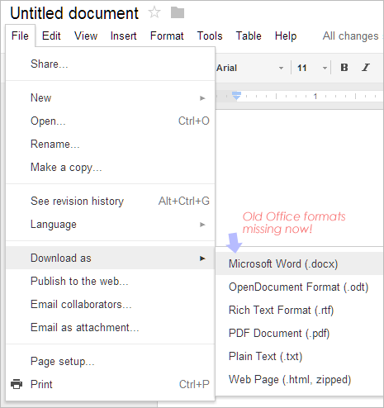Click the Untitled document title
Image resolution: width=384 pixels, height=408 pixels.
tap(74, 13)
